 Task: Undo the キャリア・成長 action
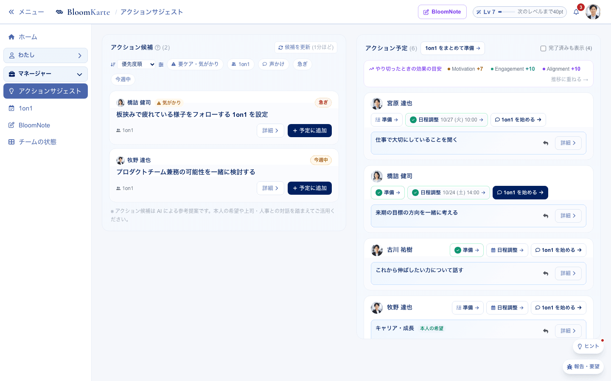tap(546, 331)
